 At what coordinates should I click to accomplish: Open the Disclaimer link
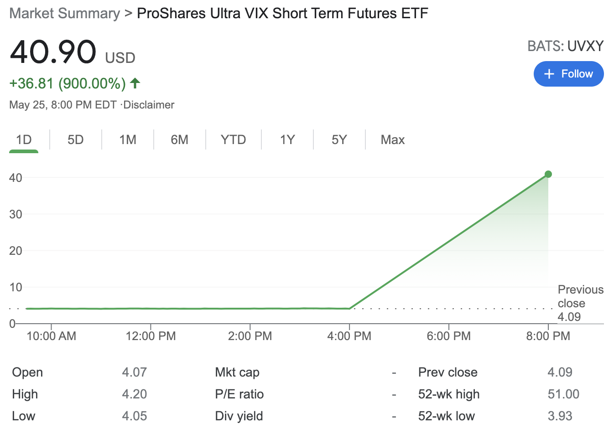coord(149,105)
